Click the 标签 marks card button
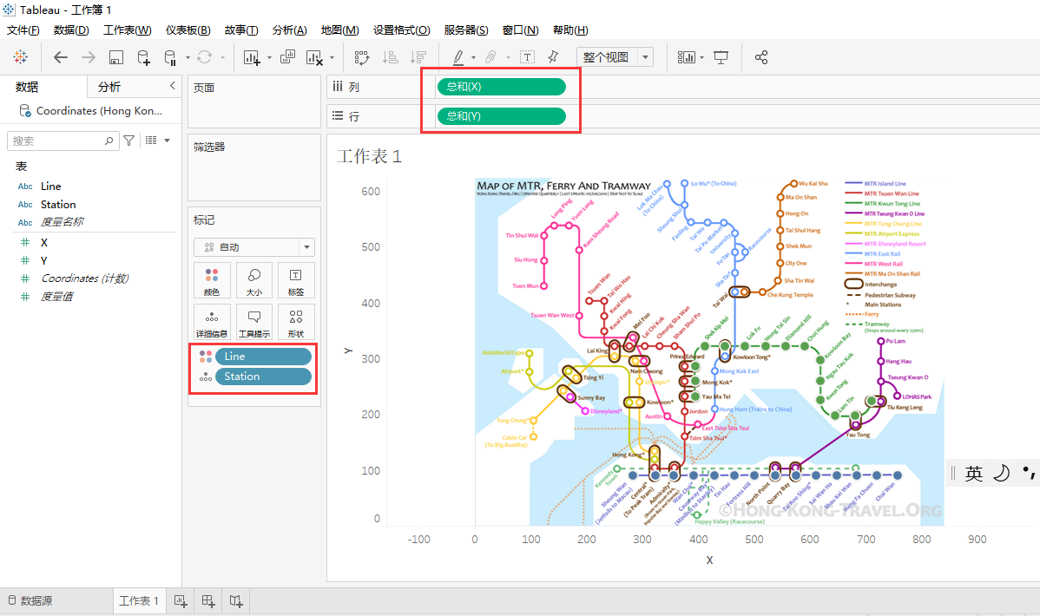Screen dimensions: 1040x616 click(296, 280)
